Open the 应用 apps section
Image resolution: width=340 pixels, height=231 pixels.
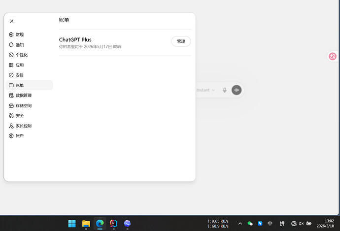click(x=29, y=65)
